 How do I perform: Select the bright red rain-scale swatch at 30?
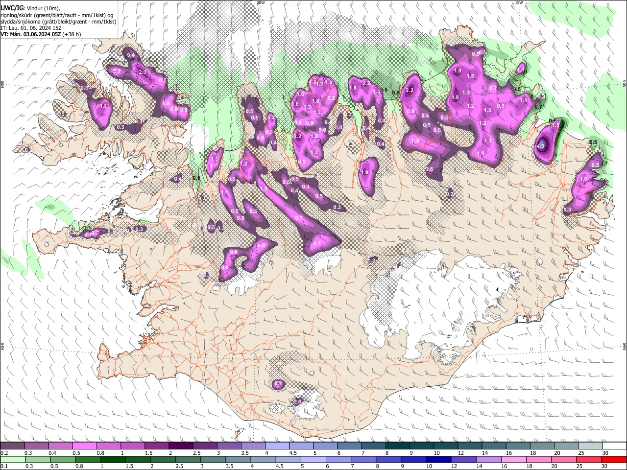pyautogui.click(x=614, y=459)
